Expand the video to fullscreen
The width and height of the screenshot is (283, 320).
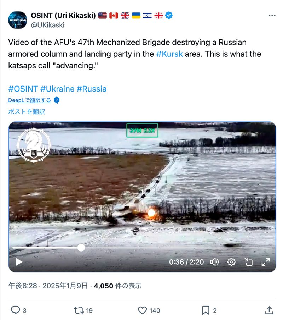point(266,262)
